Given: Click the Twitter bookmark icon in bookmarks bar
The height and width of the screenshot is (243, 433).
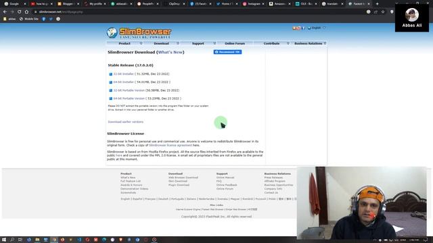Looking at the screenshot, I should point(51,19).
